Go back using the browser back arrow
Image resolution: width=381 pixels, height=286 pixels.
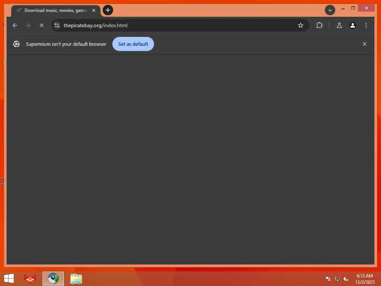[15, 25]
